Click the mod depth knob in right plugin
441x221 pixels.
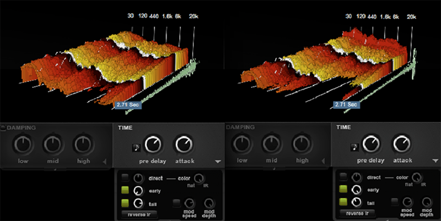pos(427,202)
